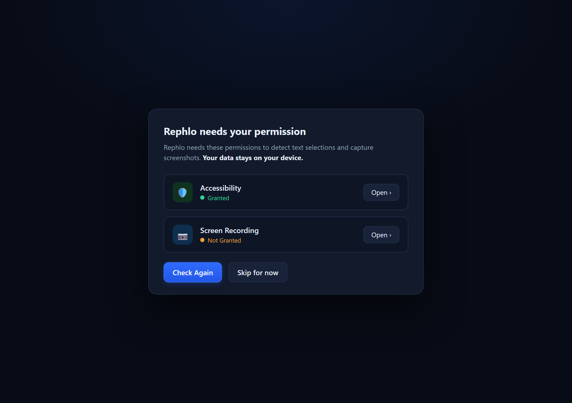Click the green Granted status dot
The image size is (572, 403).
click(x=202, y=198)
